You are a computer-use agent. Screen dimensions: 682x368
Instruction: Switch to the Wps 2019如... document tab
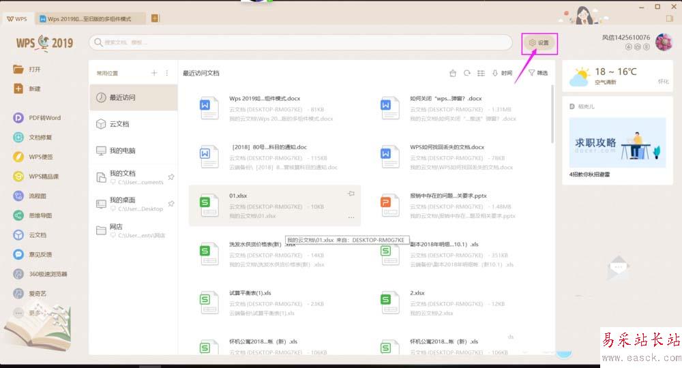[x=91, y=18]
